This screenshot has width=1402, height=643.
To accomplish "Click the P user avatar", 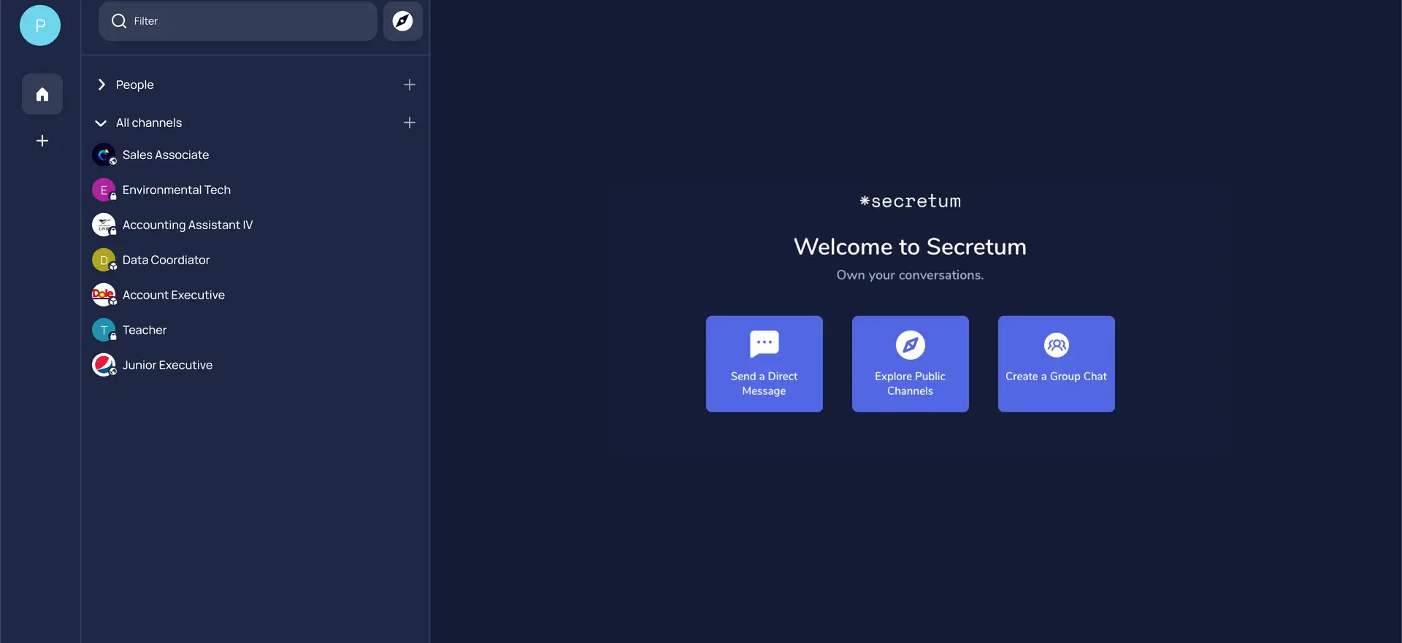I will pos(40,26).
